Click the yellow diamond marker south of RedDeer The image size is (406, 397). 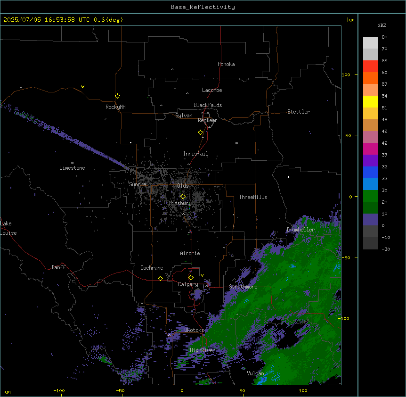pyautogui.click(x=201, y=132)
